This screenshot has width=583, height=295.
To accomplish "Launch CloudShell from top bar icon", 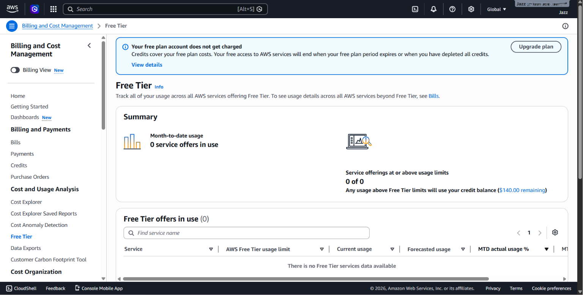I will [x=415, y=9].
